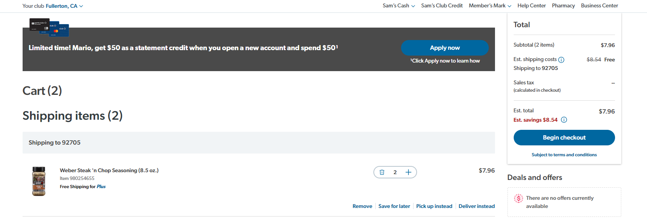647x220 pixels.
Task: Click the Apply now button
Action: pos(445,48)
